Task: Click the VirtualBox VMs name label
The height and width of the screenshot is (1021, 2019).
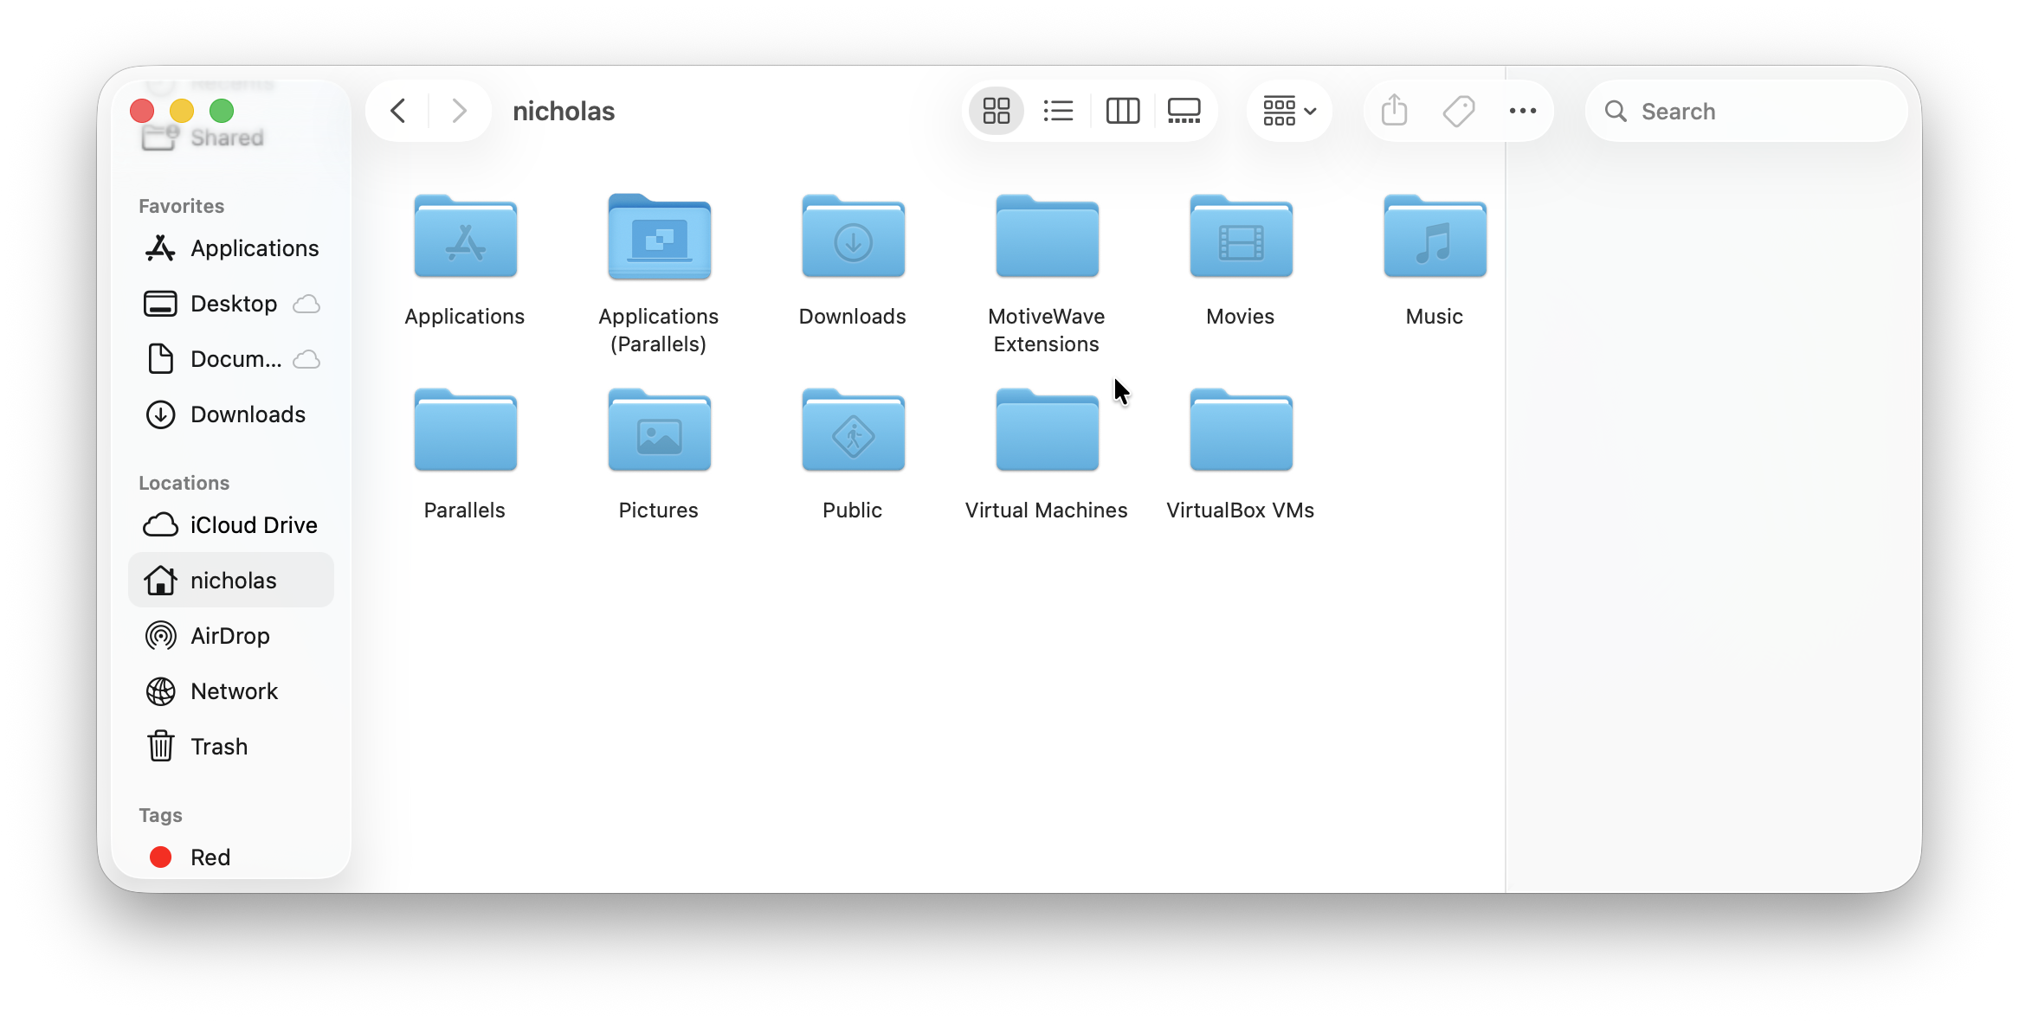Action: [1241, 510]
